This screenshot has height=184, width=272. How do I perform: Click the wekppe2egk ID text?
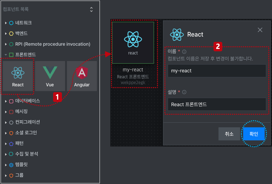pyautogui.click(x=133, y=83)
